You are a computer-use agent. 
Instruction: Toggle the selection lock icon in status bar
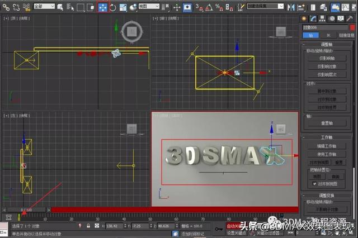(88, 226)
